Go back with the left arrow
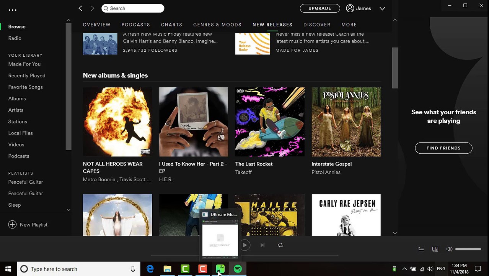The image size is (489, 276). [80, 8]
